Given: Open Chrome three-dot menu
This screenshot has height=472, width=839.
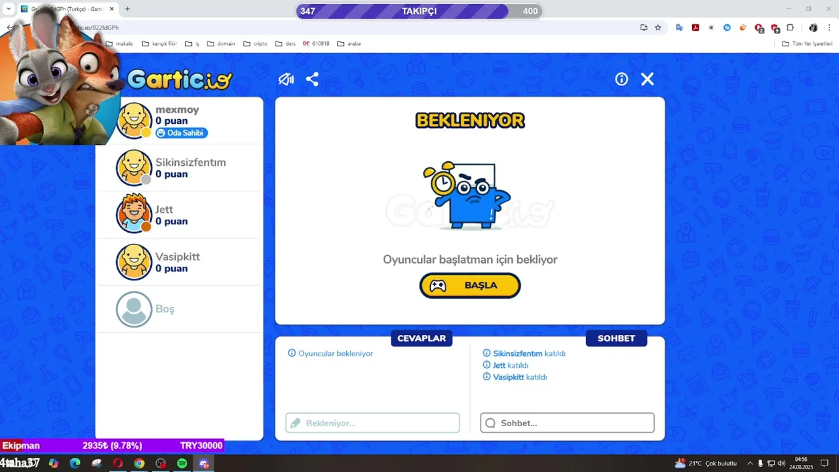Looking at the screenshot, I should pos(829,28).
